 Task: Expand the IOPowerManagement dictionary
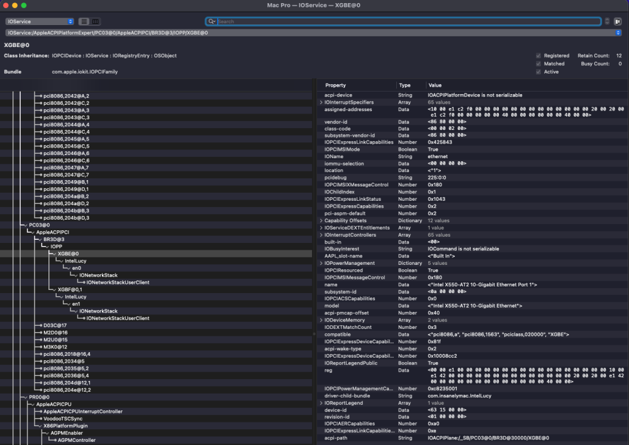click(x=321, y=264)
